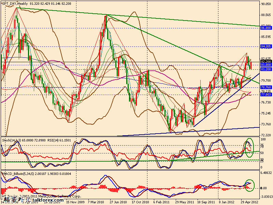Select the 84.305 blue price level label
This screenshot has width=273, height=205.
266,46
